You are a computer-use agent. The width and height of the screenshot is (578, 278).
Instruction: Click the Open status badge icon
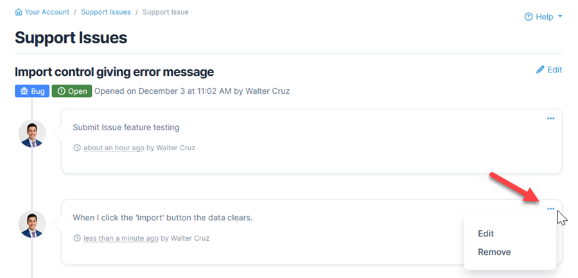(x=61, y=91)
